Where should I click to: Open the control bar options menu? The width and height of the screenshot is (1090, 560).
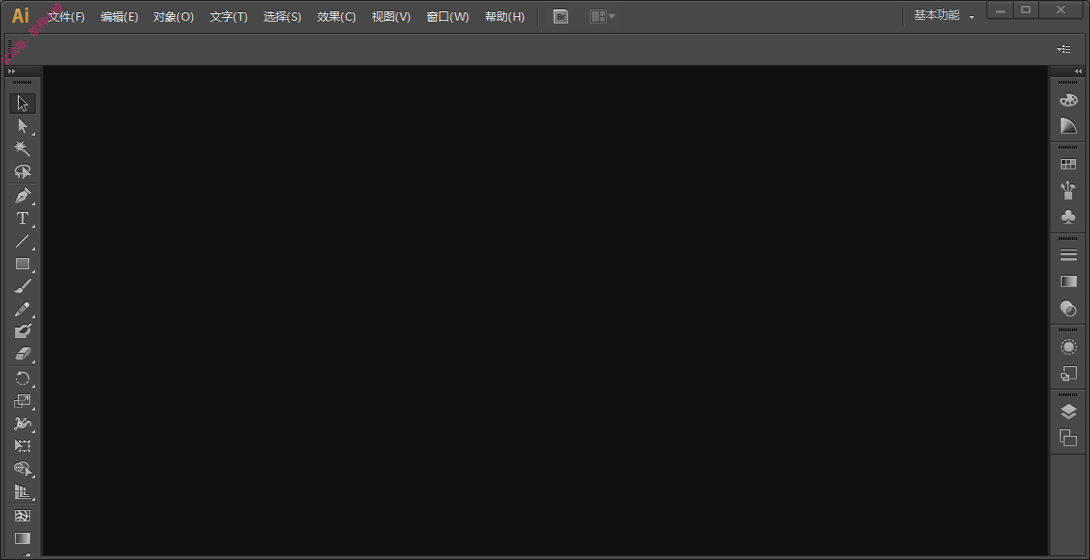[x=1064, y=49]
